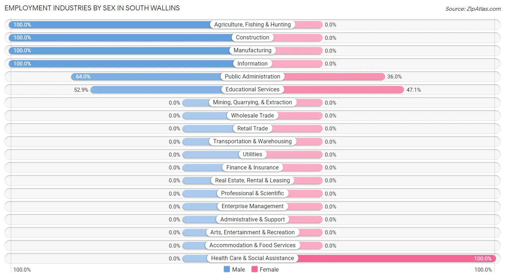This screenshot has width=505, height=278.
Task: Click the Male legend color swatch
Action: (x=227, y=269)
